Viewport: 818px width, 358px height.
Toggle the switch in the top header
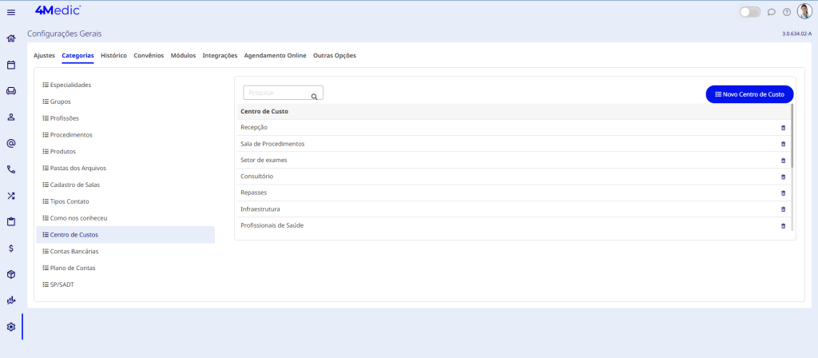click(x=750, y=12)
